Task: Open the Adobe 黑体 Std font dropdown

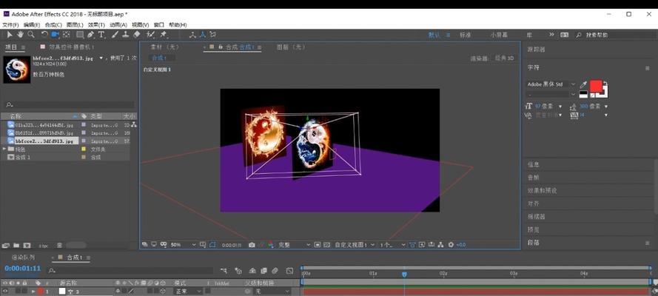Action: coord(551,84)
